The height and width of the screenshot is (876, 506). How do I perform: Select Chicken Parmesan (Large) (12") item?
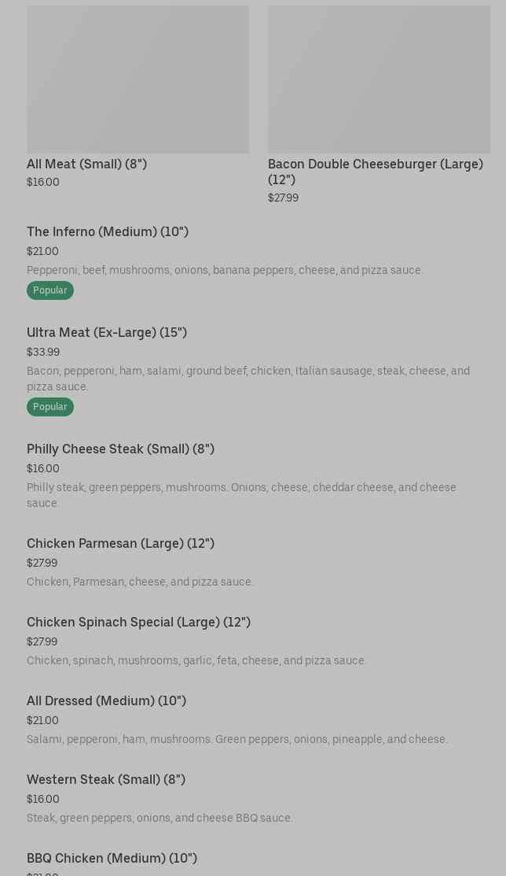[x=120, y=543]
